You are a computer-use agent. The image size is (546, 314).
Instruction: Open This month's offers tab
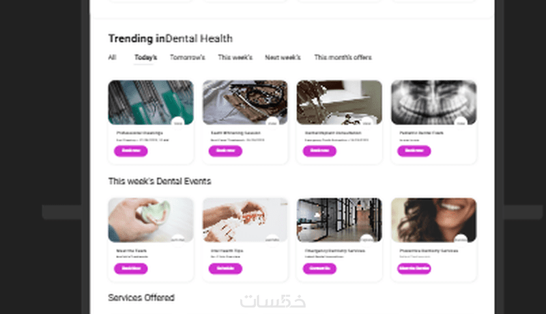coord(343,57)
